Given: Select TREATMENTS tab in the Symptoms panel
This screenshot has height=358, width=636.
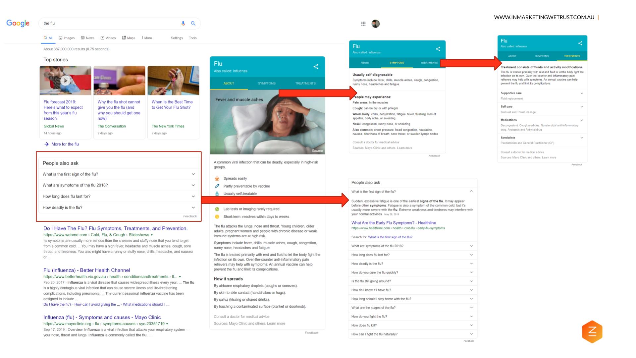Looking at the screenshot, I should (x=429, y=63).
